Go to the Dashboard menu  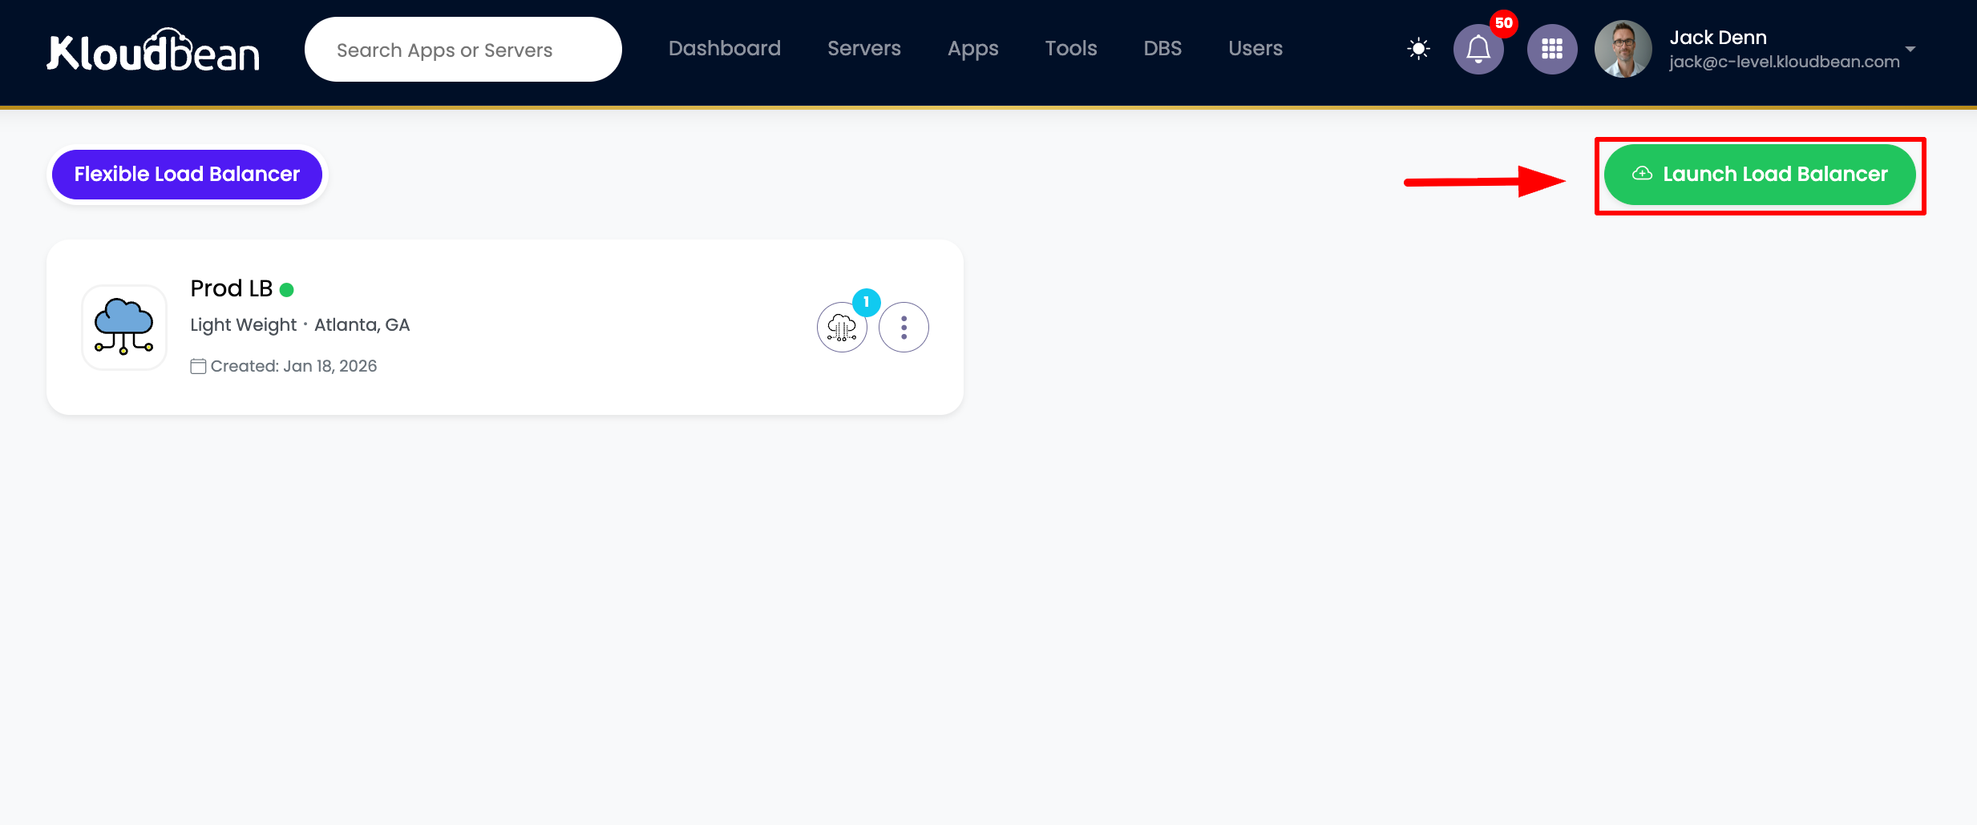pos(725,49)
